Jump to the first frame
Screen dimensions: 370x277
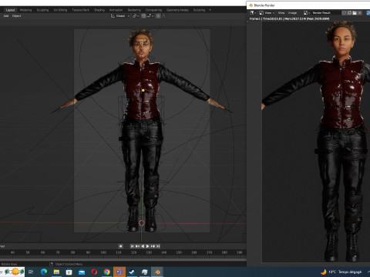(x=132, y=246)
